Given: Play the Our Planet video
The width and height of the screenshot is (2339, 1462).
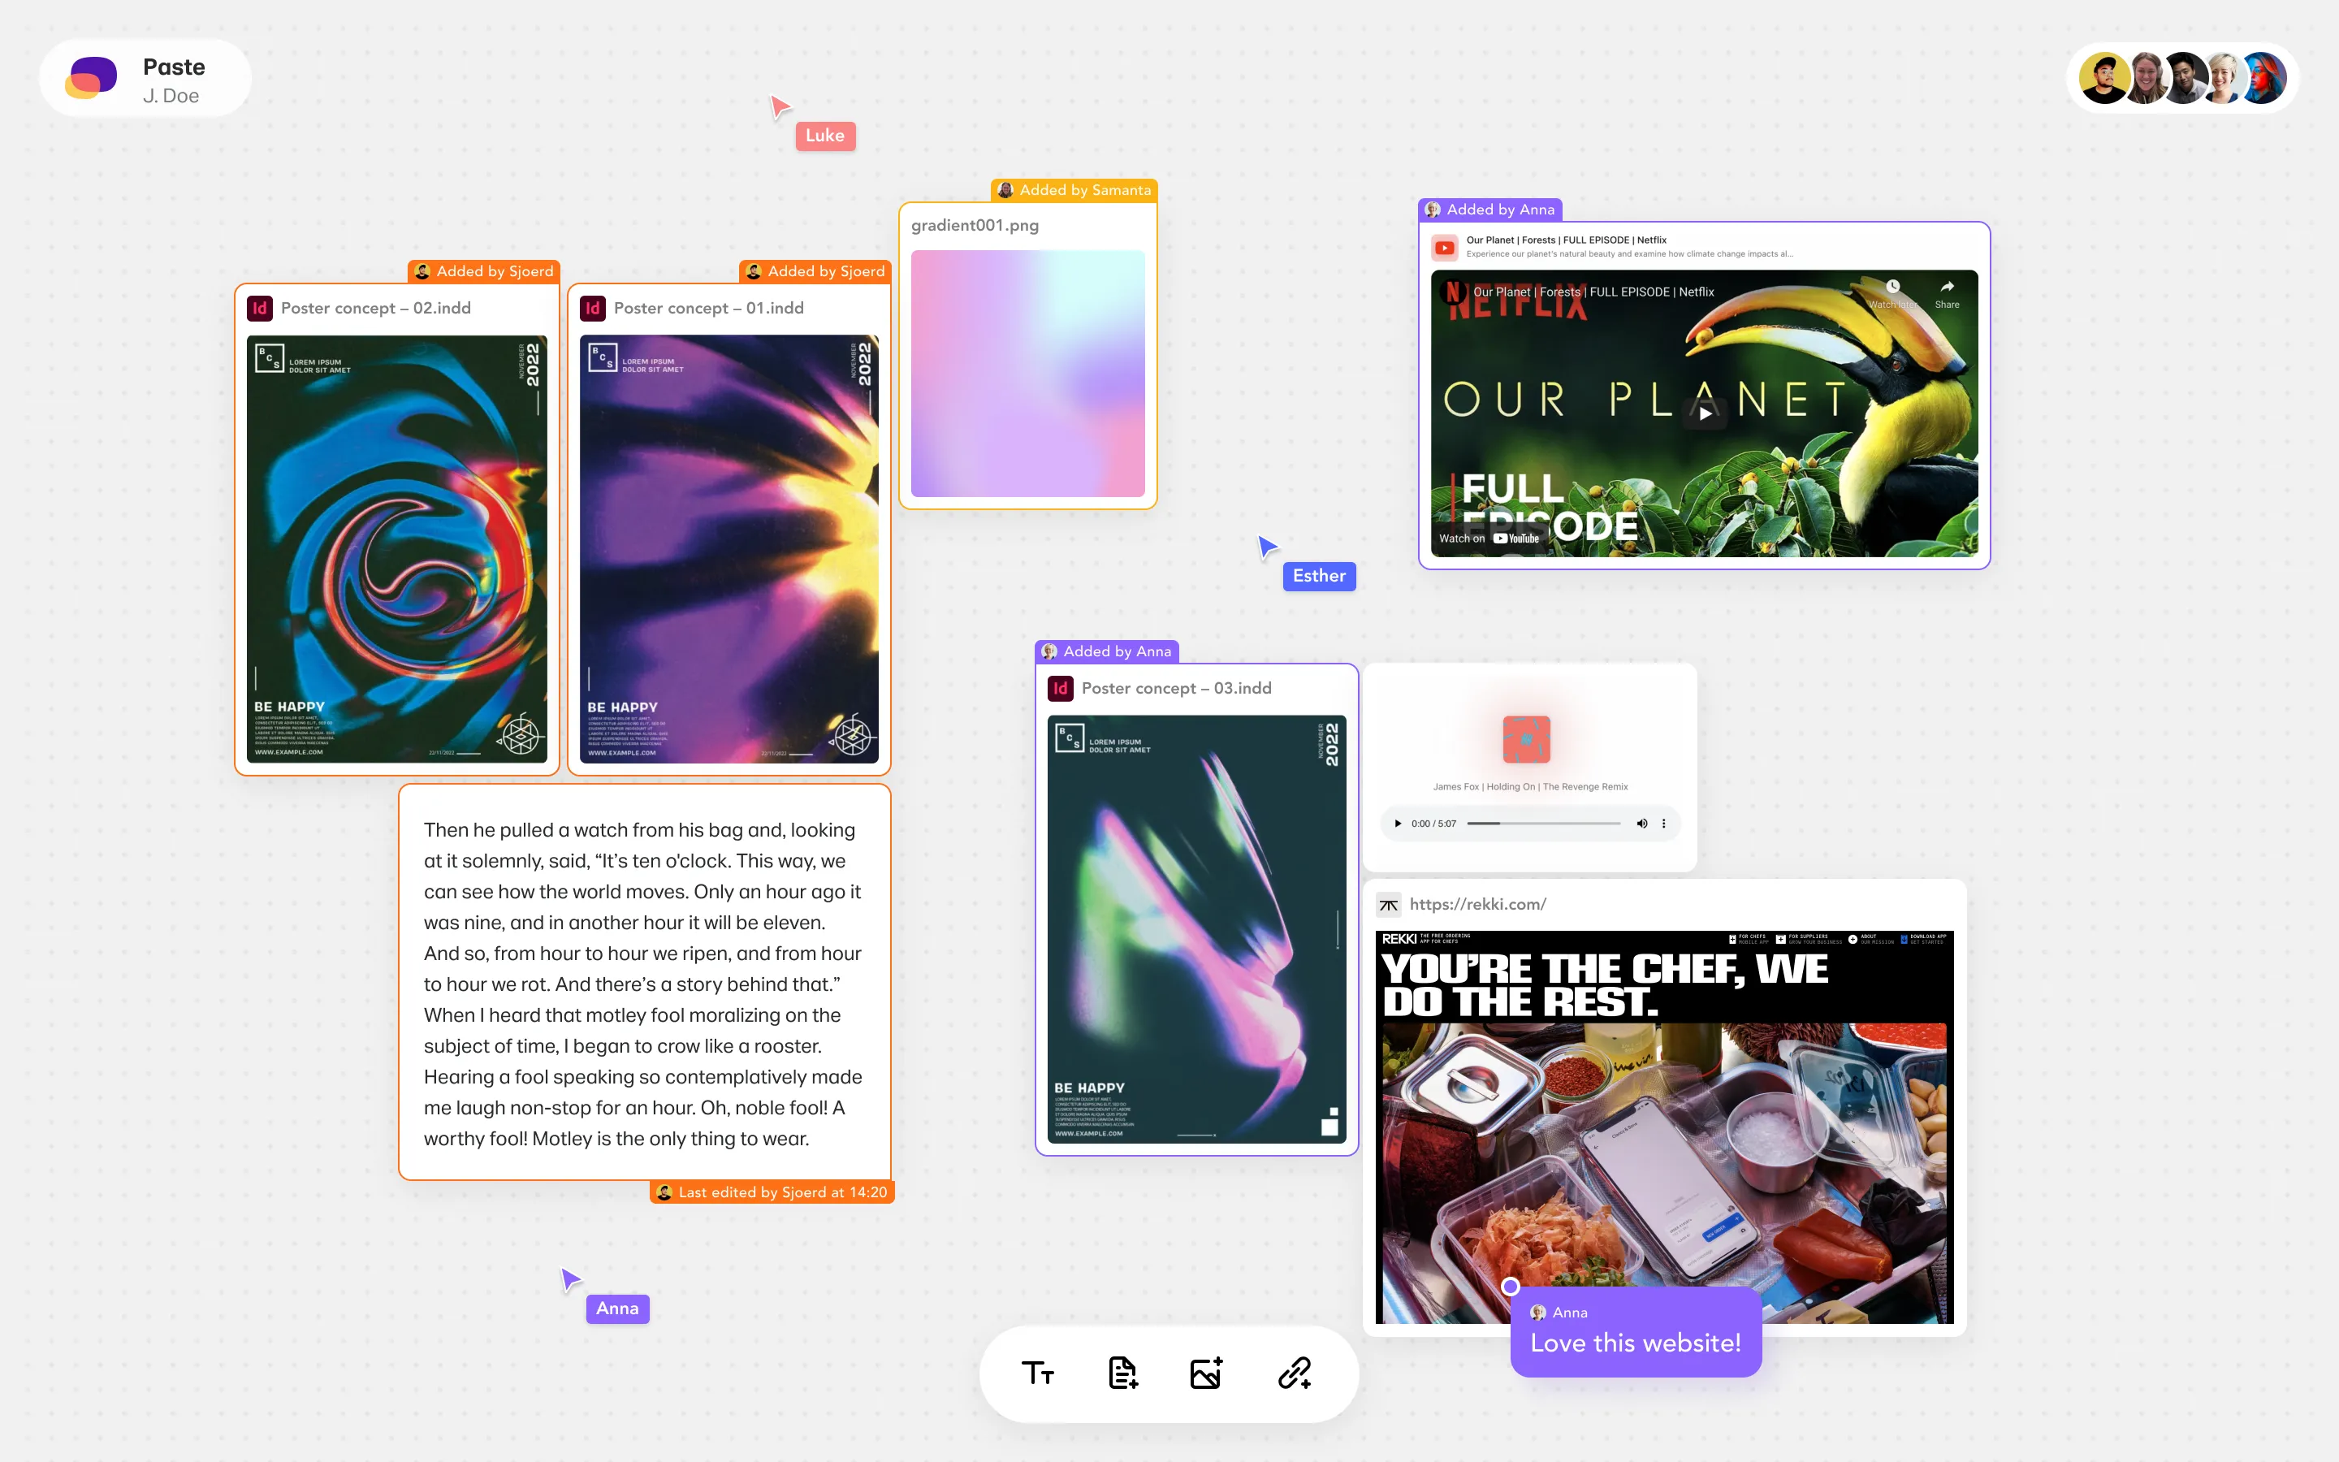Looking at the screenshot, I should coord(1705,413).
